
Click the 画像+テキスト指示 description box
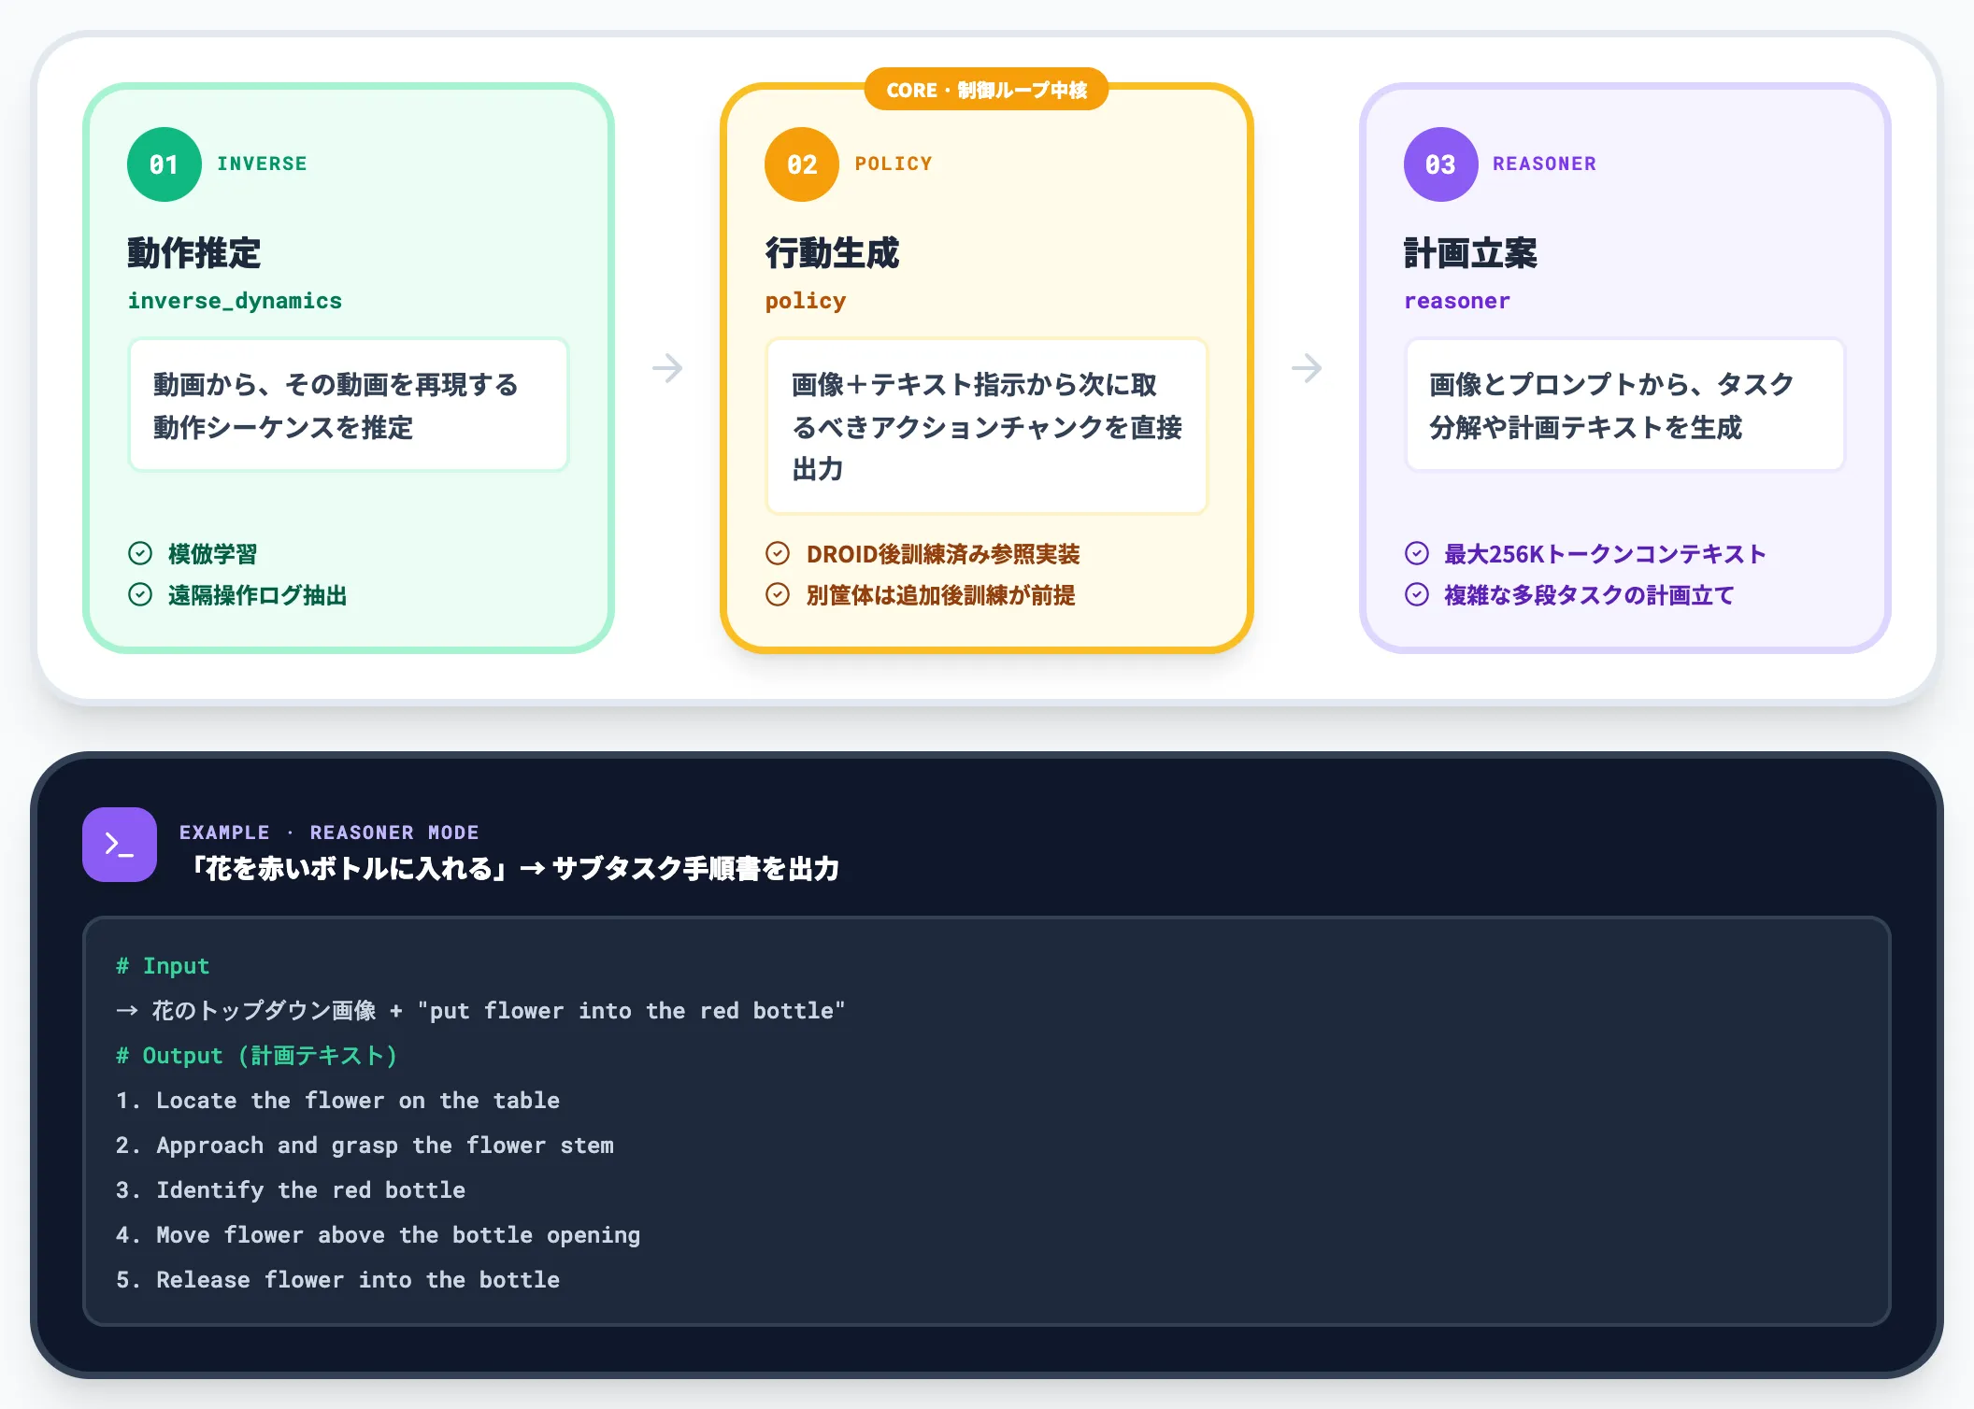click(x=987, y=426)
